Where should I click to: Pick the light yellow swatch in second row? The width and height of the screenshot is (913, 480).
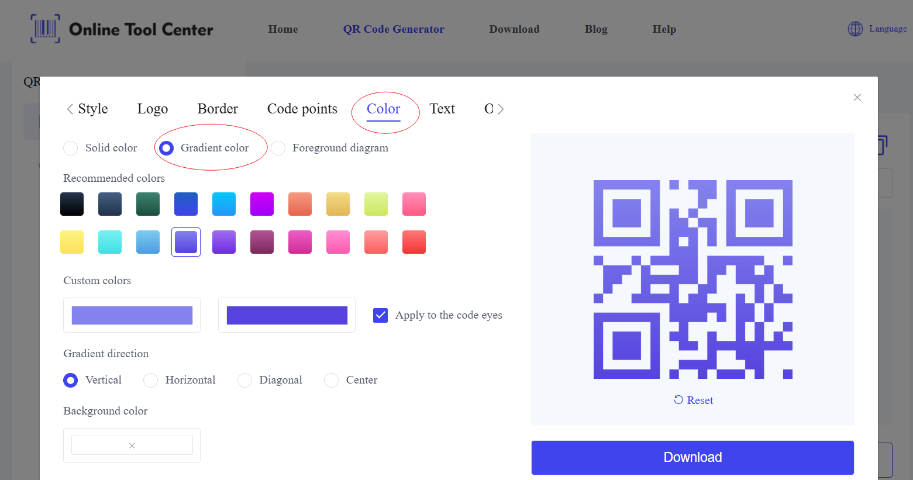coord(72,242)
